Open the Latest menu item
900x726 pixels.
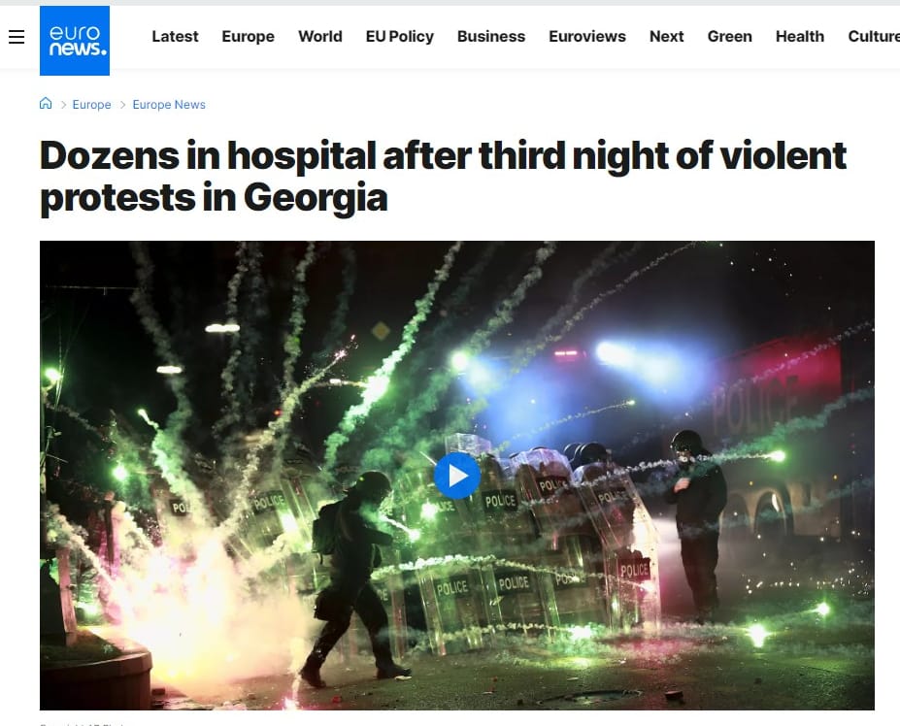[175, 36]
